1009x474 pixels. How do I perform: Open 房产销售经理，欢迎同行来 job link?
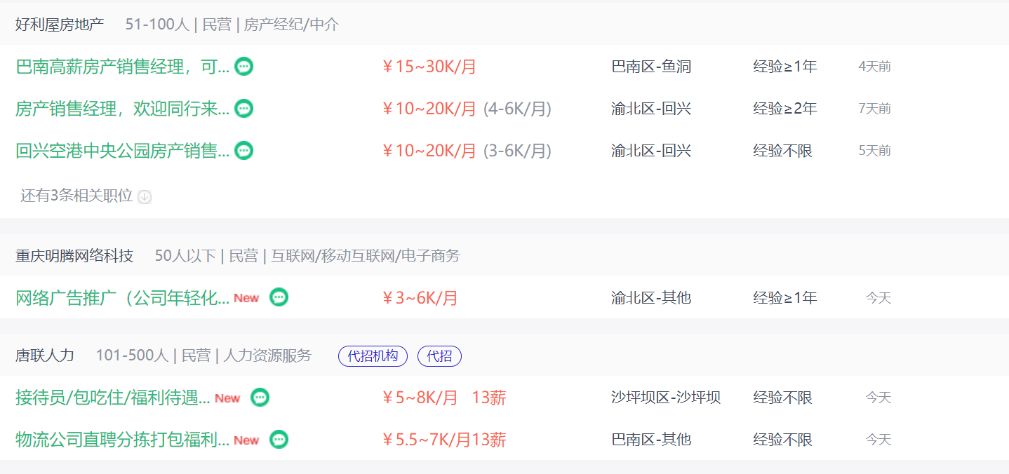123,109
